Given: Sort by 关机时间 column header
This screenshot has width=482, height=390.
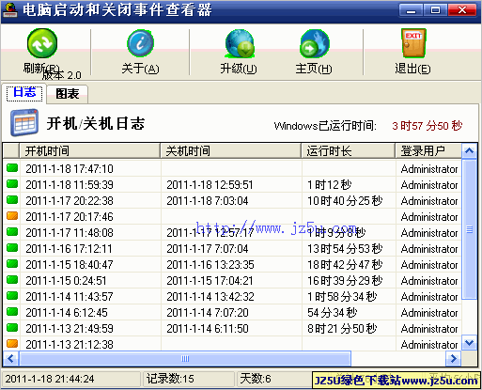Looking at the screenshot, I should tap(230, 151).
